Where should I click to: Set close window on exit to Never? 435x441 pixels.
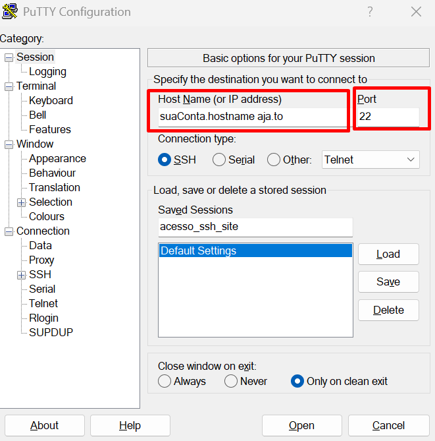pos(231,381)
